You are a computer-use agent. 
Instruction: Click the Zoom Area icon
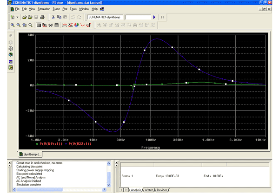[x=25, y=25]
